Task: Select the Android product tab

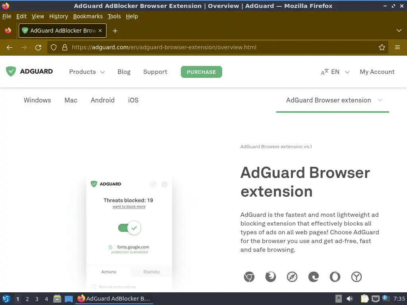Action: (103, 100)
